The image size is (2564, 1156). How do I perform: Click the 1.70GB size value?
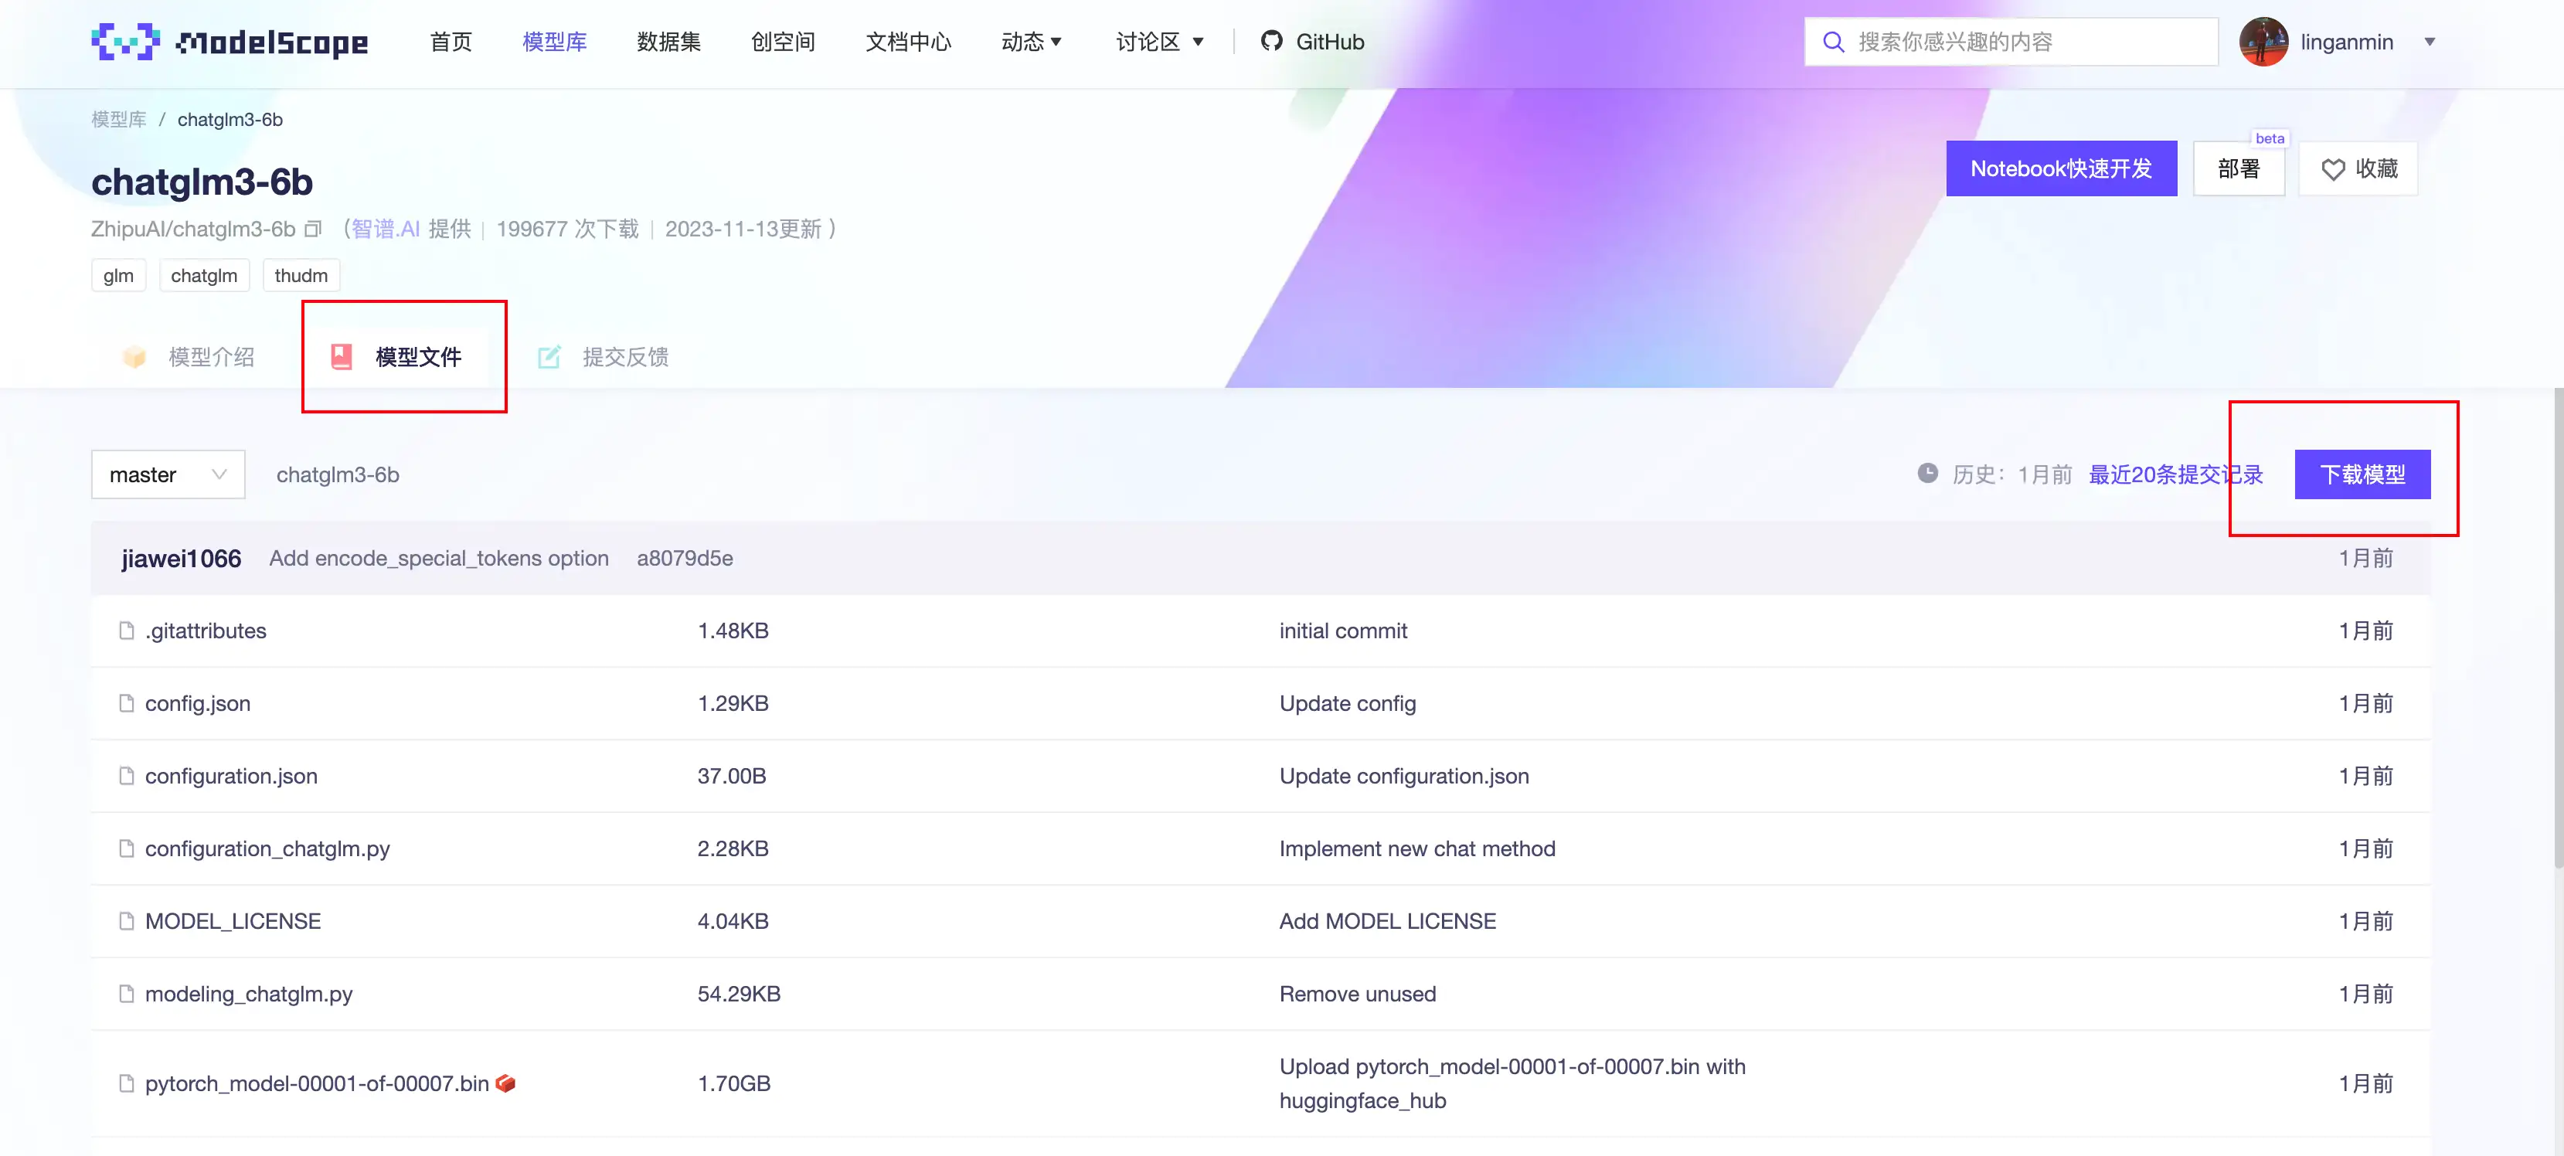(733, 1083)
